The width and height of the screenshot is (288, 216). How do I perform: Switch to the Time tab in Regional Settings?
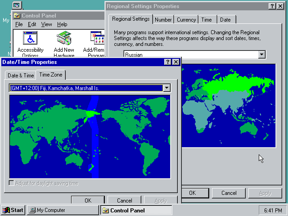click(207, 20)
